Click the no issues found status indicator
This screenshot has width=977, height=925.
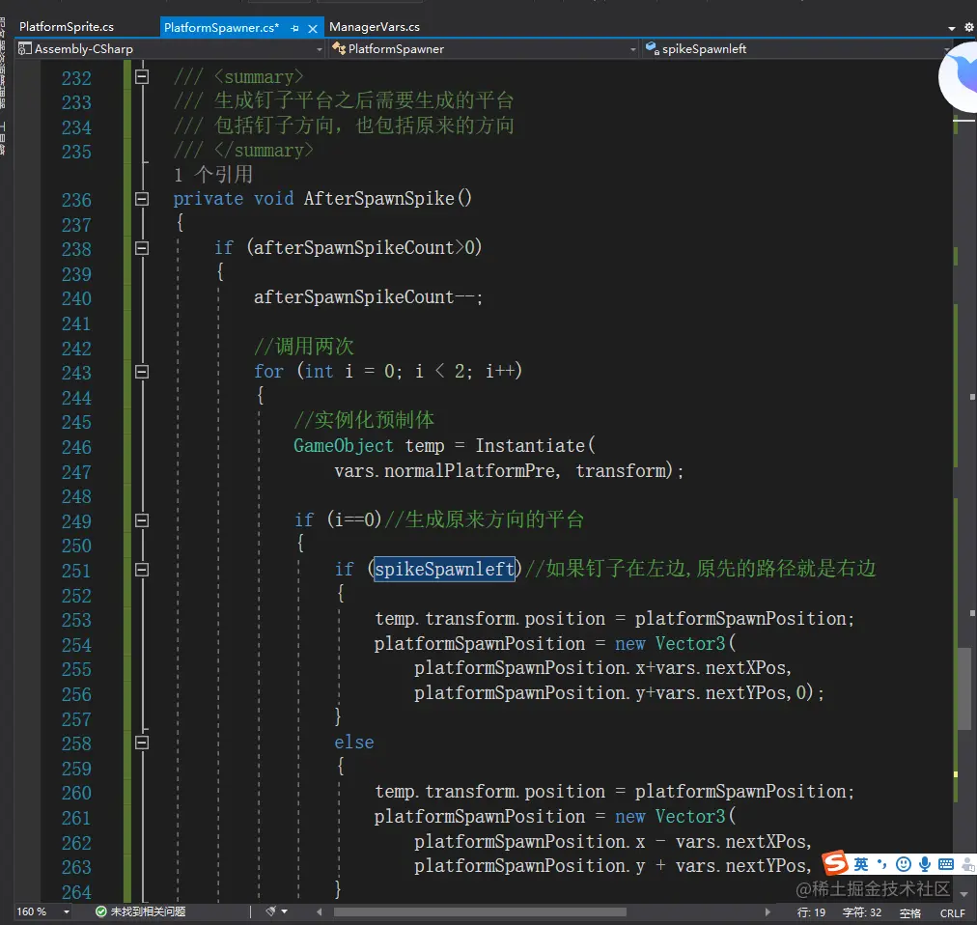point(140,911)
